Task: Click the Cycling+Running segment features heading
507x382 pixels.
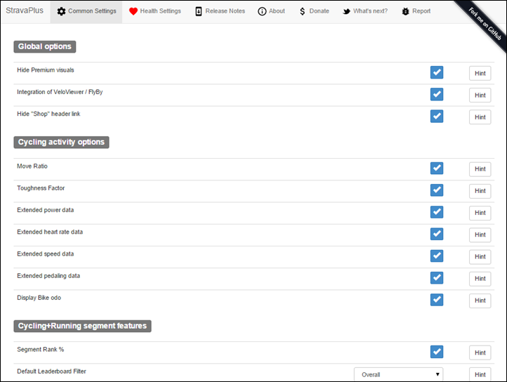Action: (82, 326)
